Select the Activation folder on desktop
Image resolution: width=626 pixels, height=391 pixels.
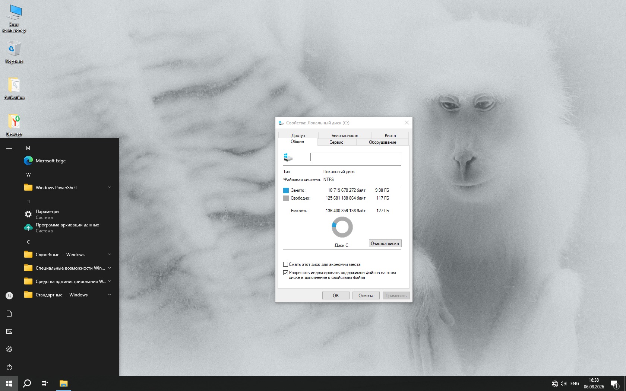point(14,89)
